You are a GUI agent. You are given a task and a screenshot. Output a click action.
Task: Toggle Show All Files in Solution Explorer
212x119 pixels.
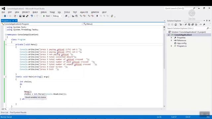196,24
